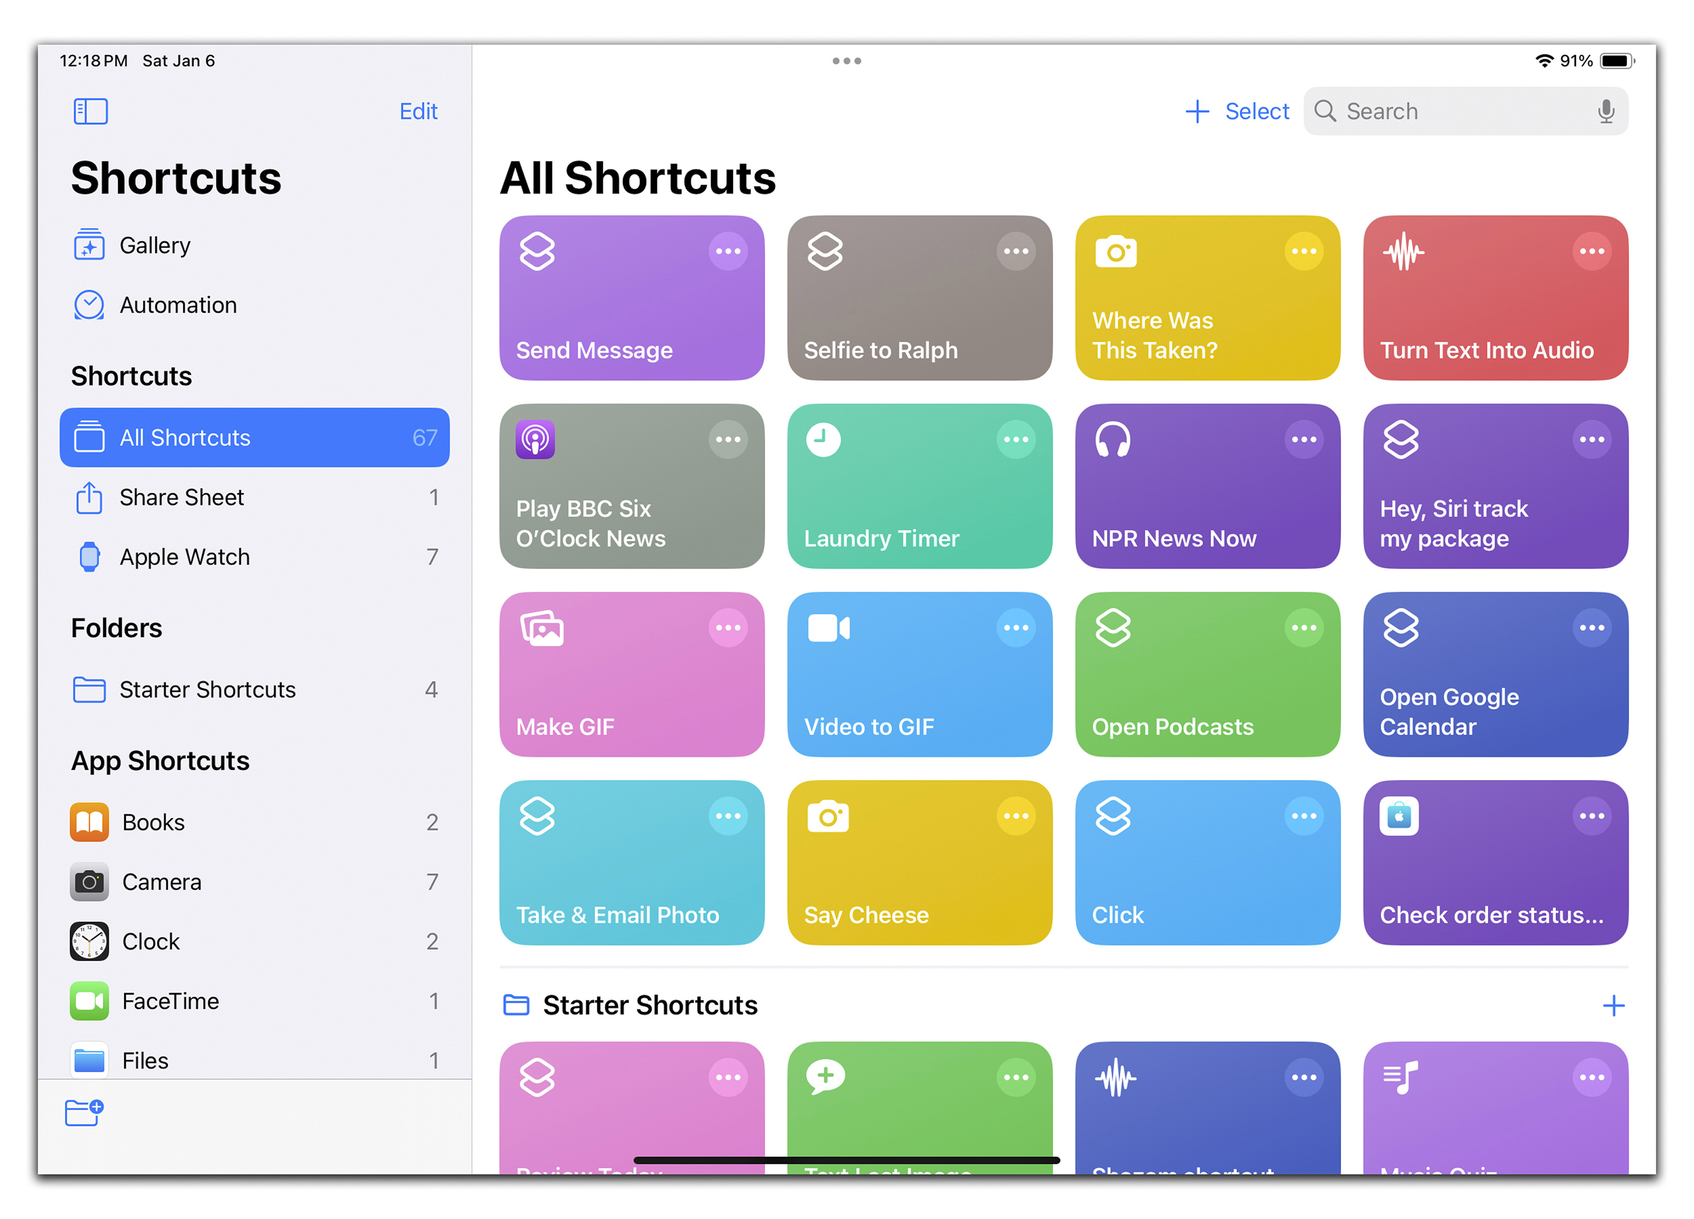Viewport: 1694px width, 1219px height.
Task: Open options for Where Was This Taken
Action: (x=1304, y=252)
